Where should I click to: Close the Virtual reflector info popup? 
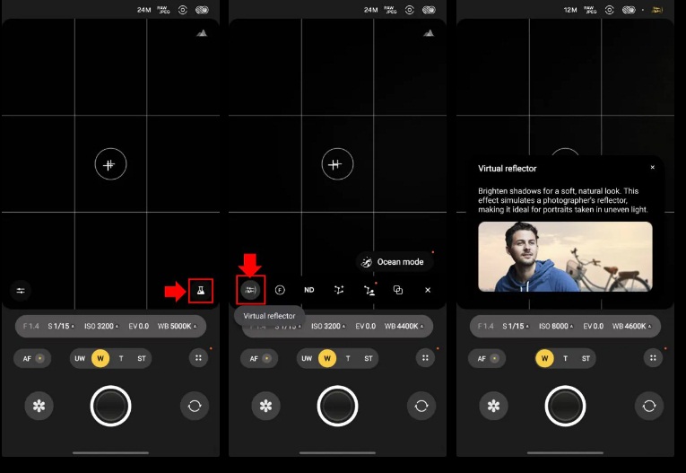(x=652, y=168)
